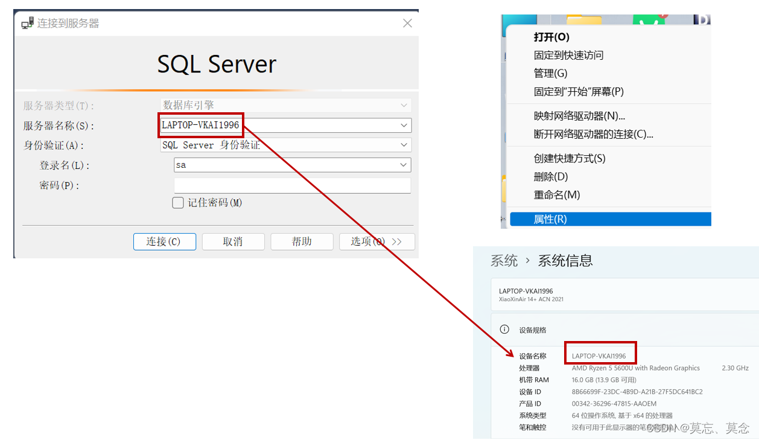Open the 登录名 dropdown arrow
Viewport: 759px width, 440px height.
tap(404, 165)
